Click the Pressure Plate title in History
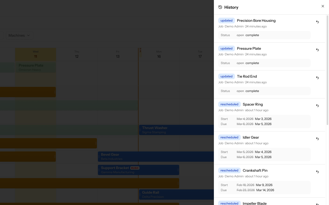Viewport: 329px width, 205px height. pyautogui.click(x=249, y=48)
